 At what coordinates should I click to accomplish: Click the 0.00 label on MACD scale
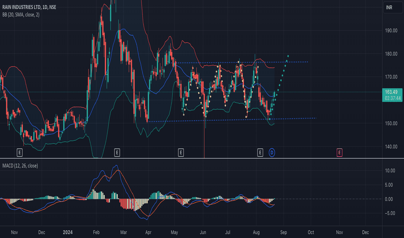pos(389,199)
